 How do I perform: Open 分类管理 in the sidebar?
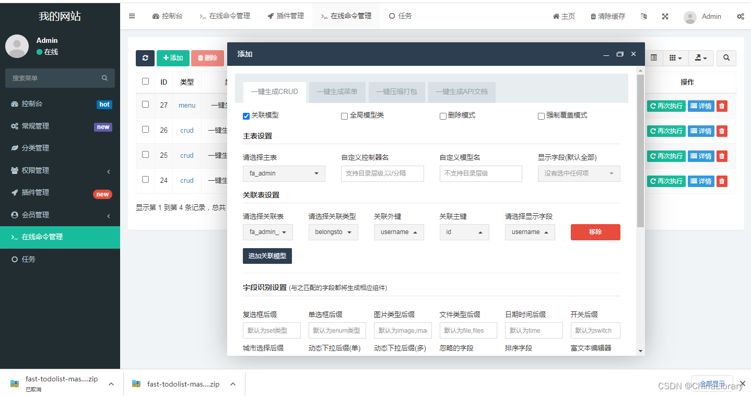(60, 148)
